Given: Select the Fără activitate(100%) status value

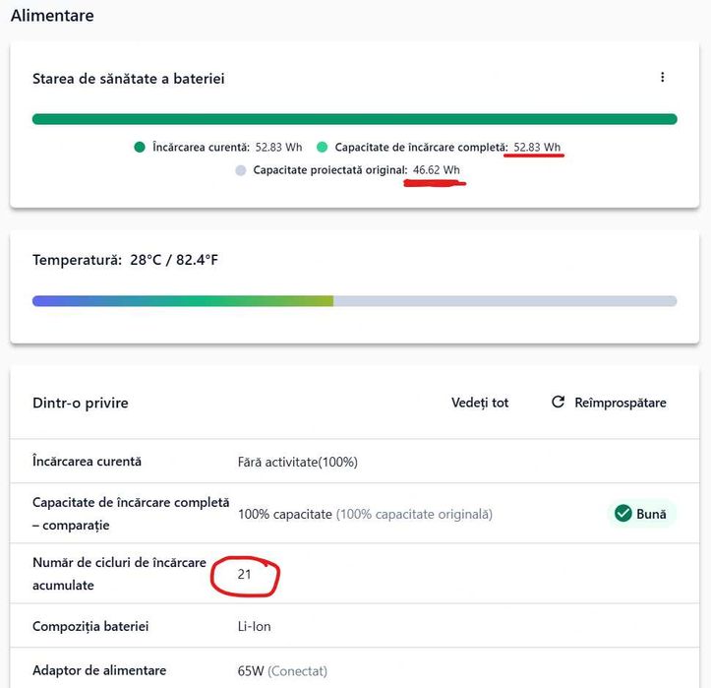Looking at the screenshot, I should pyautogui.click(x=297, y=462).
